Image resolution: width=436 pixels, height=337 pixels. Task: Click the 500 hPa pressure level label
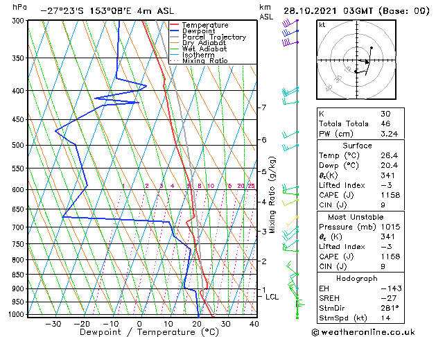[19, 145]
